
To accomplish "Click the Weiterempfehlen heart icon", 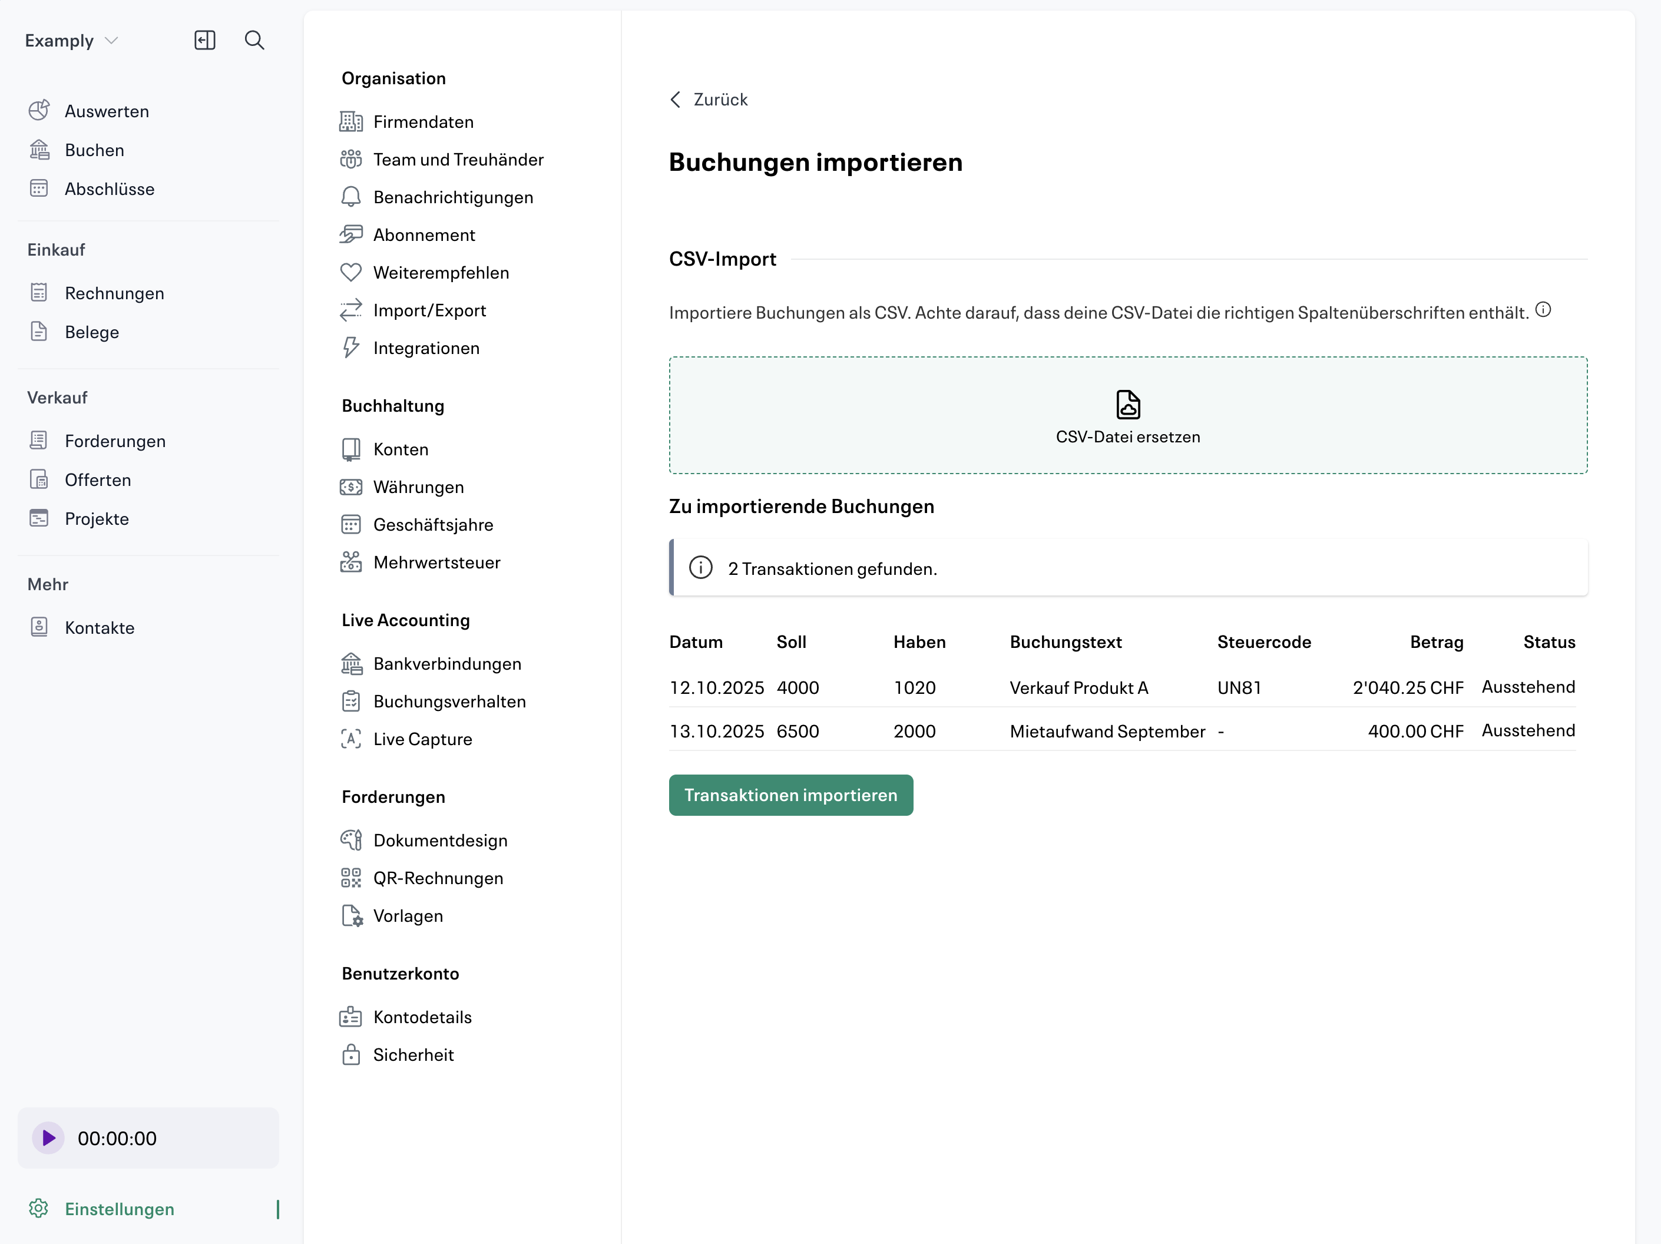I will [350, 272].
